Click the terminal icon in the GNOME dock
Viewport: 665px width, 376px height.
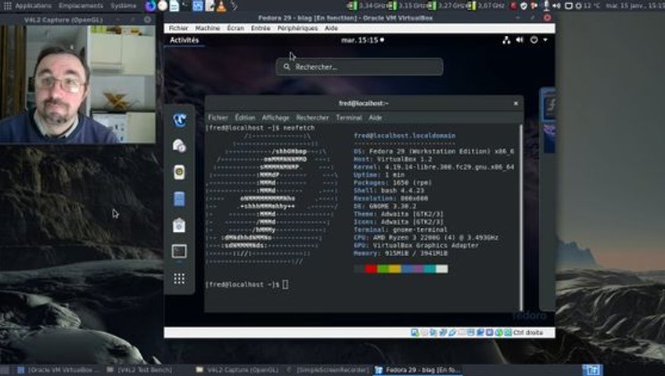click(x=179, y=251)
